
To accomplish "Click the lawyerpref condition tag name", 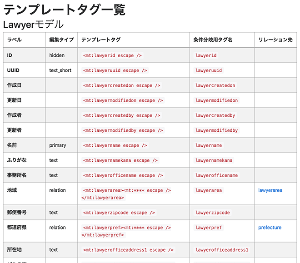I will click(209, 228).
